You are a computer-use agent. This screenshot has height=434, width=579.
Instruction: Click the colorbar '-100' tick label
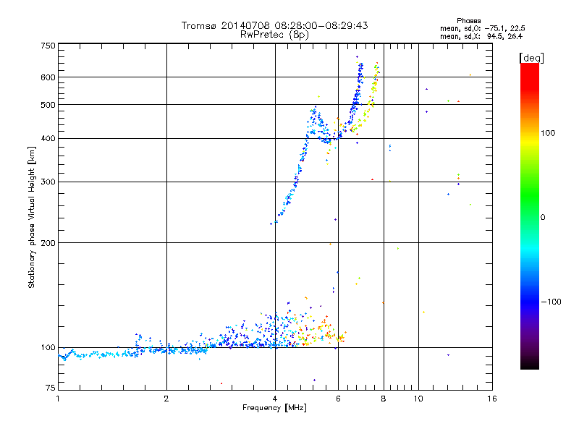click(x=551, y=302)
